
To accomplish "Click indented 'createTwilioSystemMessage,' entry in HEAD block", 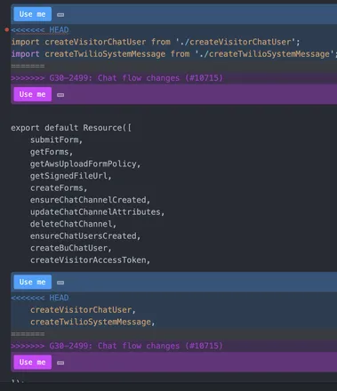I will pos(92,322).
